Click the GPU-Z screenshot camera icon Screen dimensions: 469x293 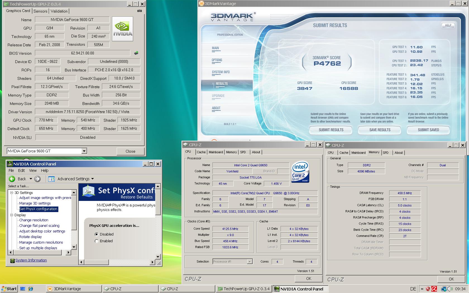tap(140, 11)
